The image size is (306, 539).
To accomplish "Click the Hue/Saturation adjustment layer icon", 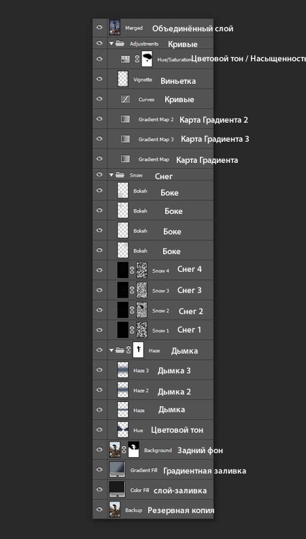I will tap(125, 59).
